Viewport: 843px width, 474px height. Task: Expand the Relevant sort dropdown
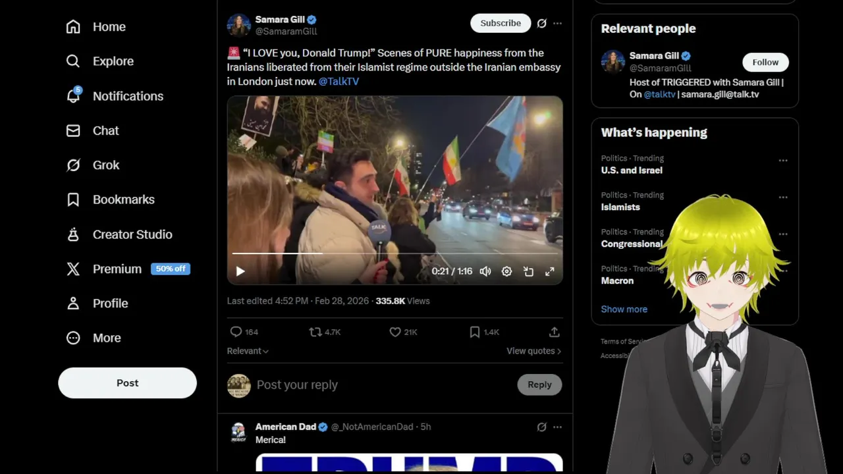click(x=248, y=351)
